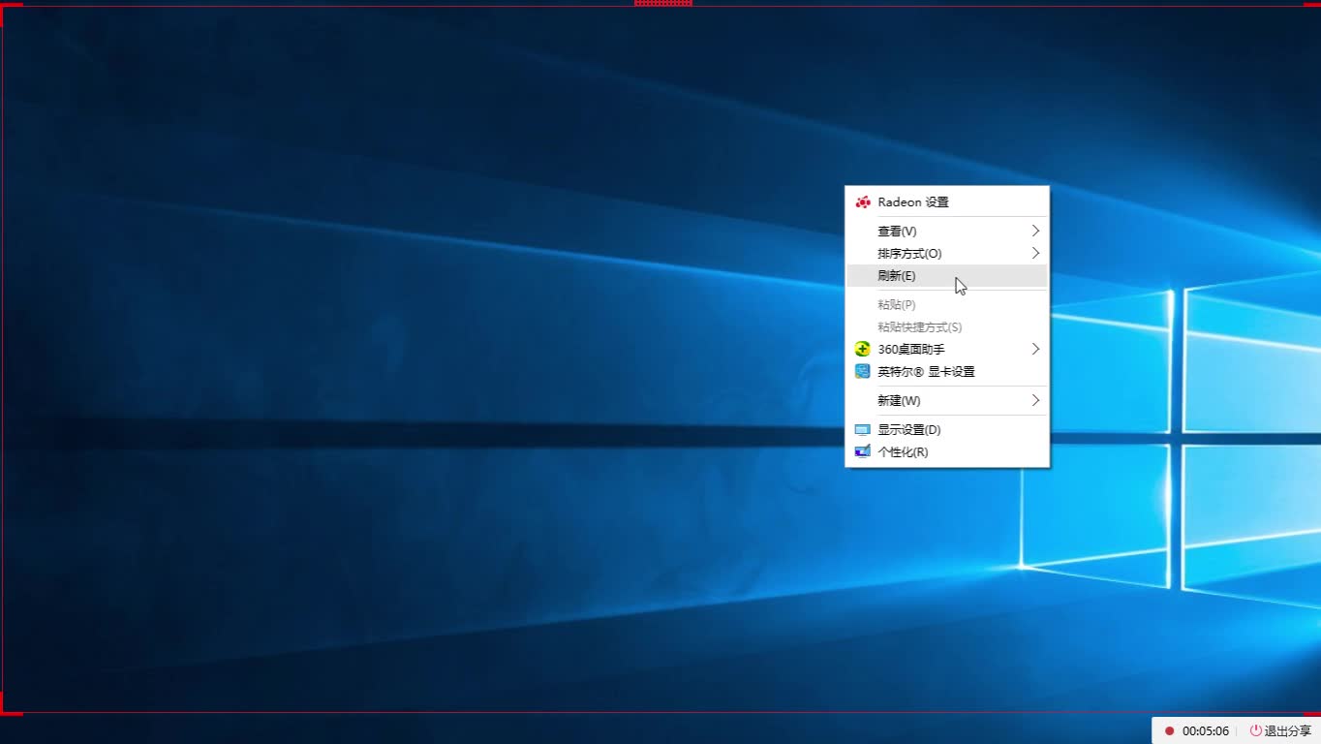Viewport: 1321px width, 744px height.
Task: Click the red drag handle at top edge
Action: click(663, 3)
